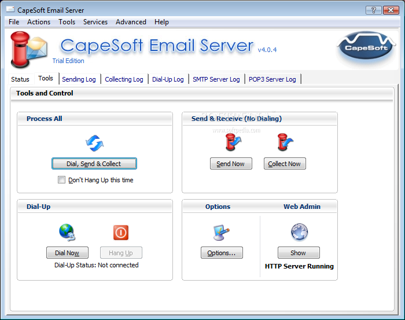Click the computer icon above the Options button

click(x=221, y=233)
